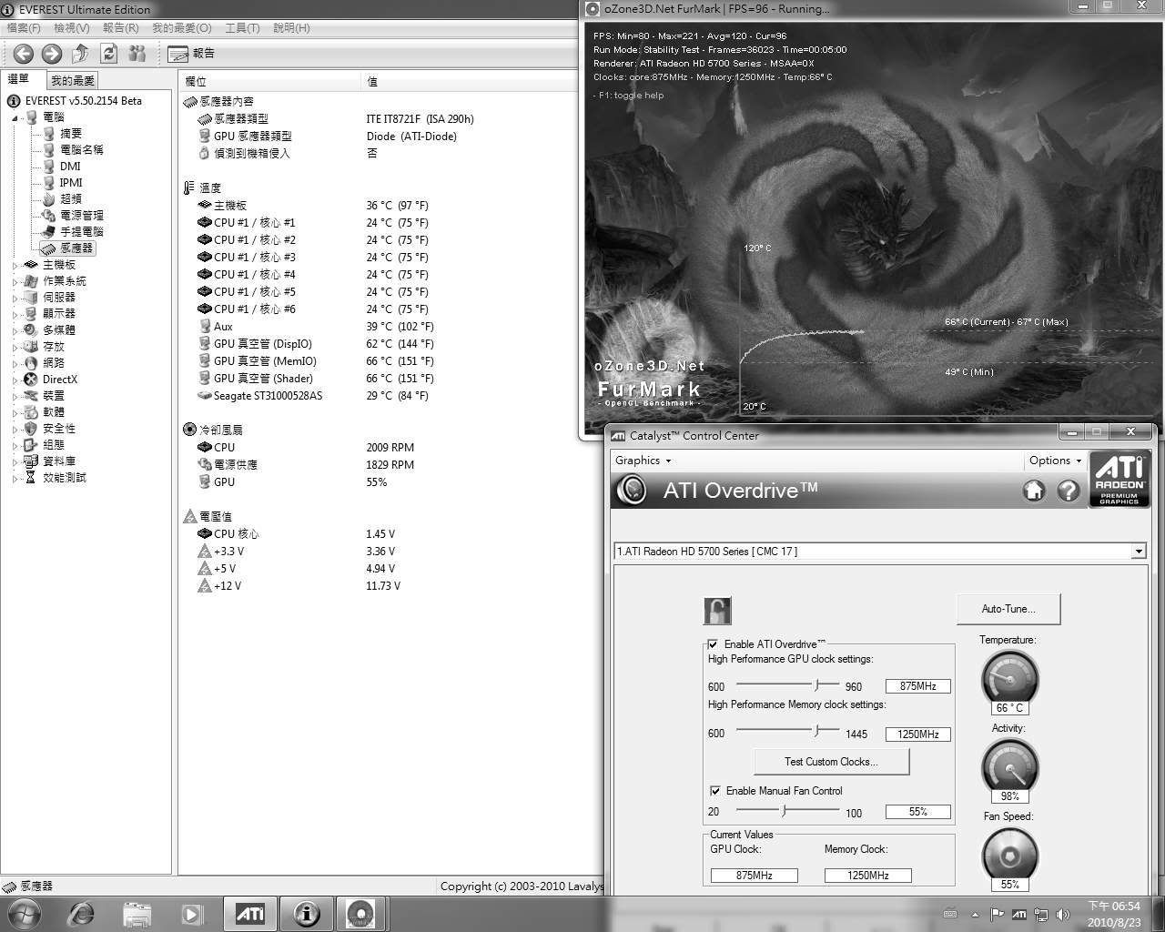This screenshot has height=932, width=1165.
Task: Select the 電腦名稱 tree item icon
Action: click(x=49, y=150)
